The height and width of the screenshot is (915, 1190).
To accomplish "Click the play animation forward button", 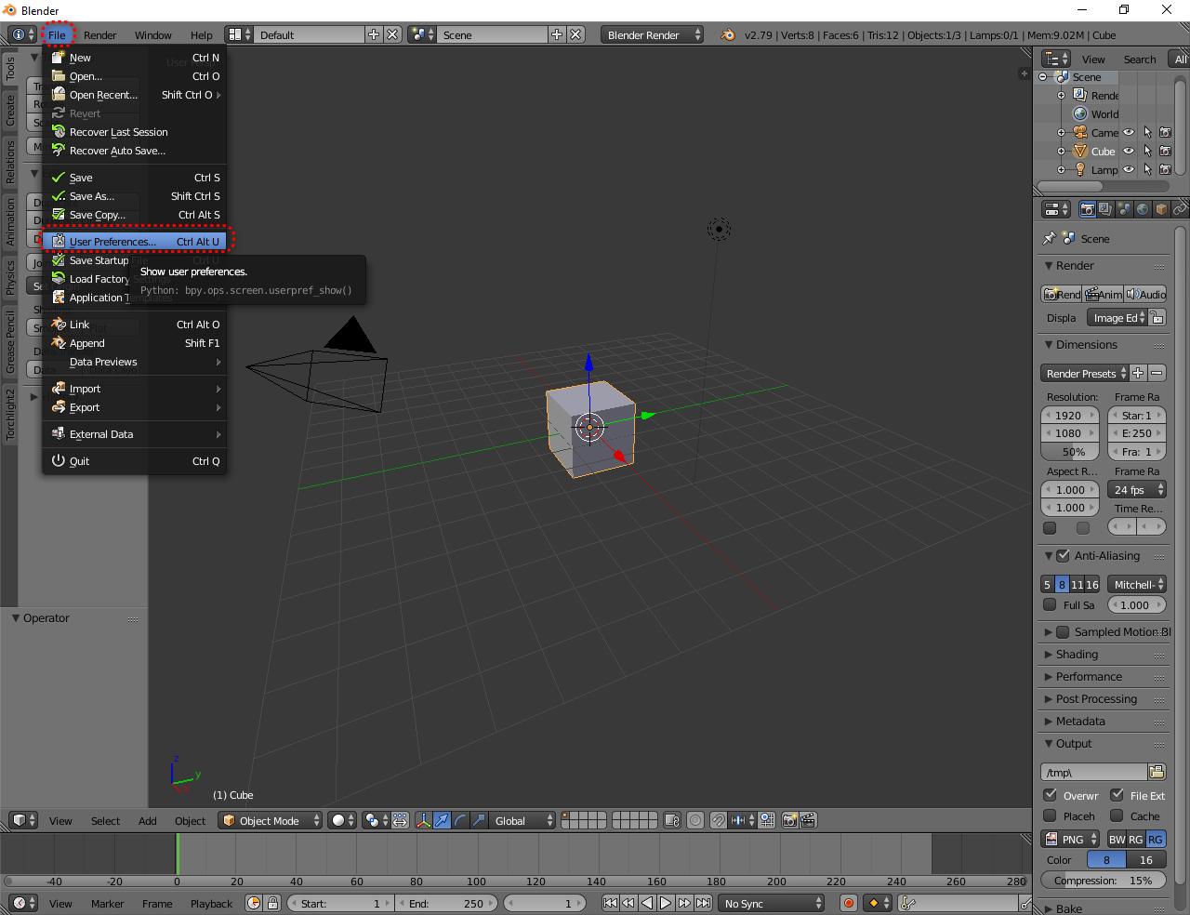I will [666, 903].
